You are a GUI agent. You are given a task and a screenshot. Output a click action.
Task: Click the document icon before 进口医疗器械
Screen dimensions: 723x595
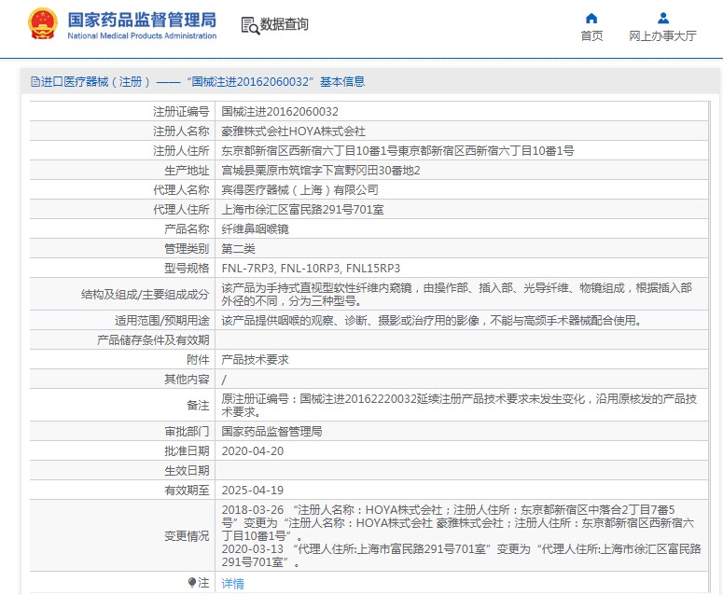(35, 82)
